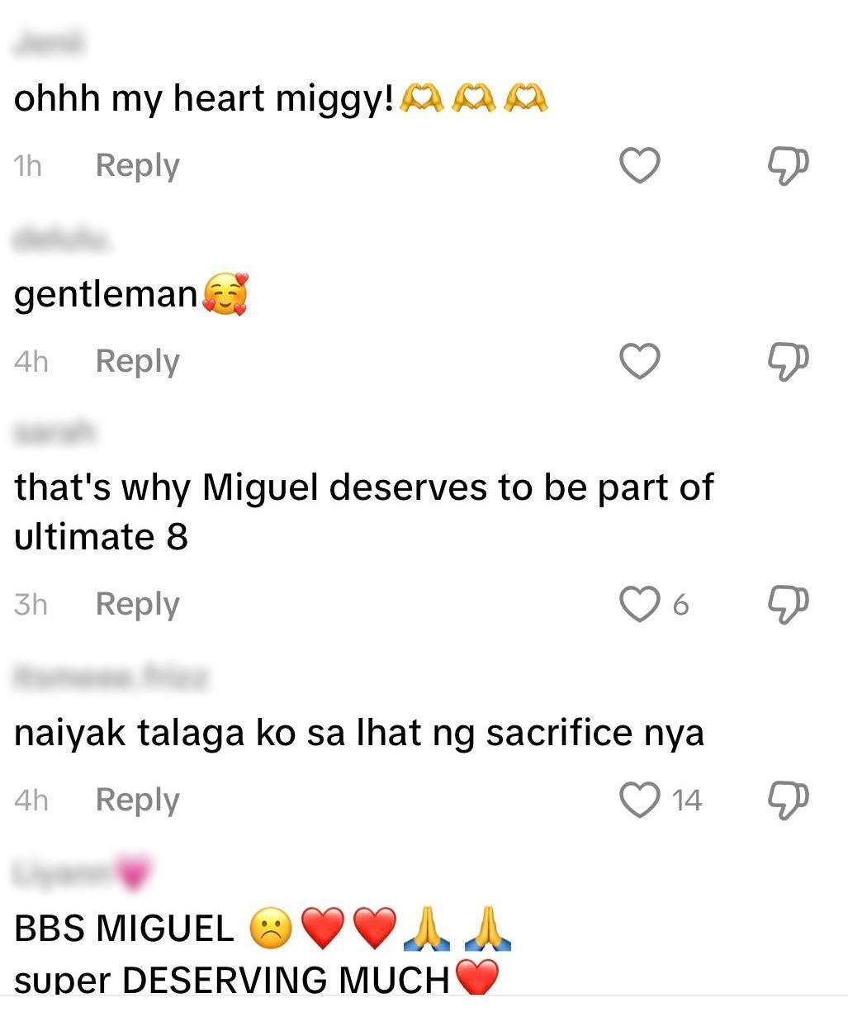This screenshot has width=848, height=1036.
Task: Reply to the "ohhh my heart miggy" comment
Action: point(137,166)
